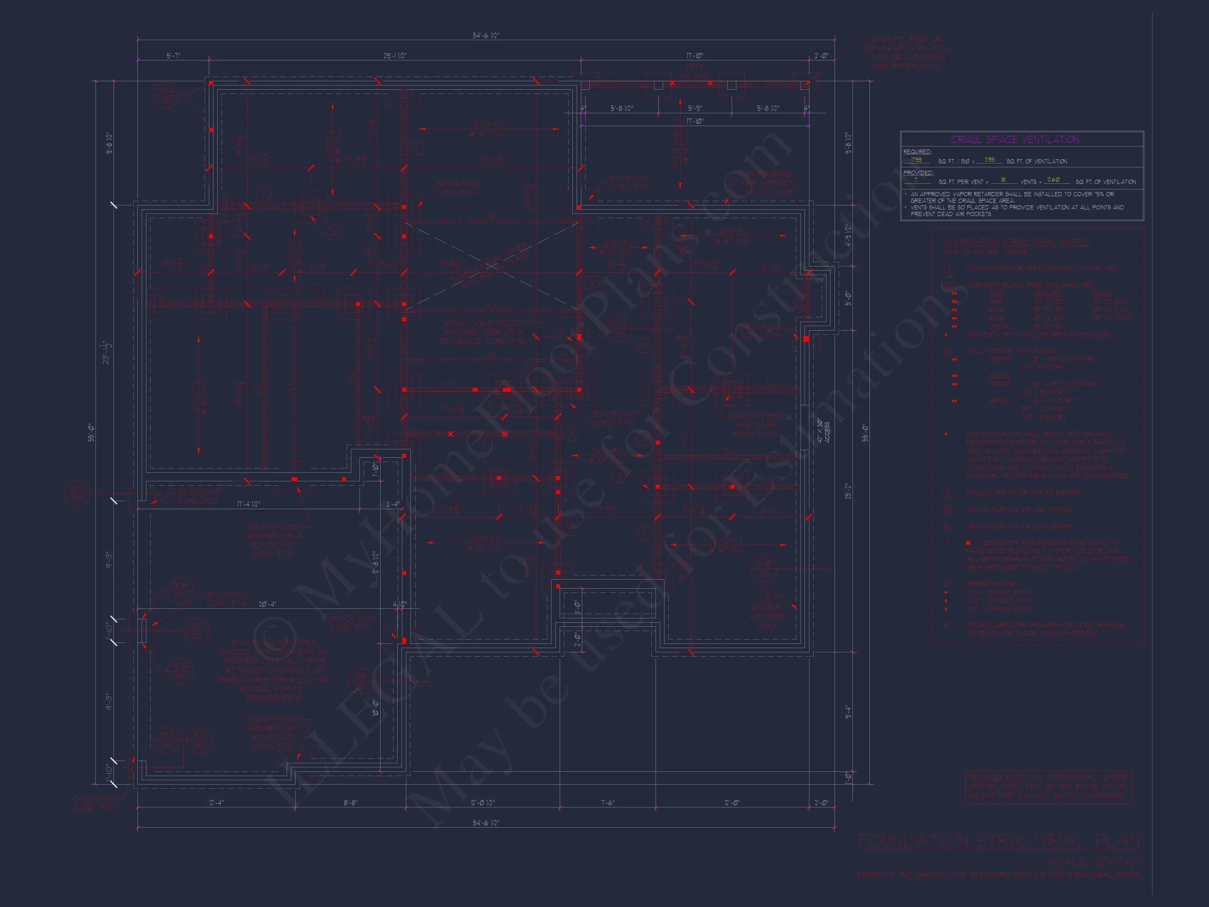Click '4" CONC. SLAB' garage slab note

tap(274, 670)
